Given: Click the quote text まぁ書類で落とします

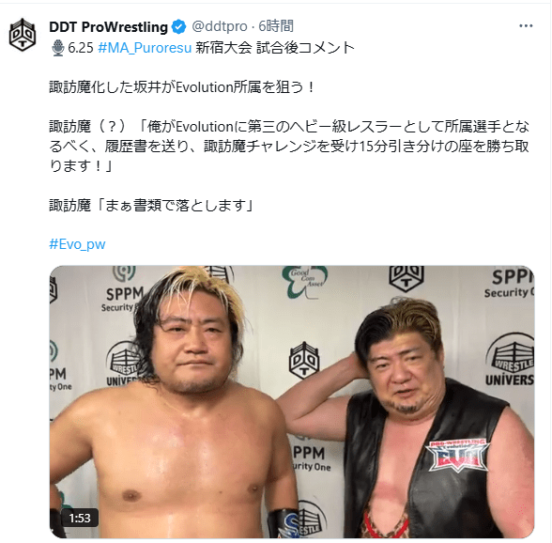Looking at the screenshot, I should point(176,205).
